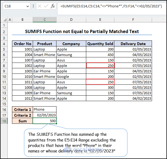Select date 07/05/2023 in order 1009 row
167x159 pixels.
(x=133, y=93)
